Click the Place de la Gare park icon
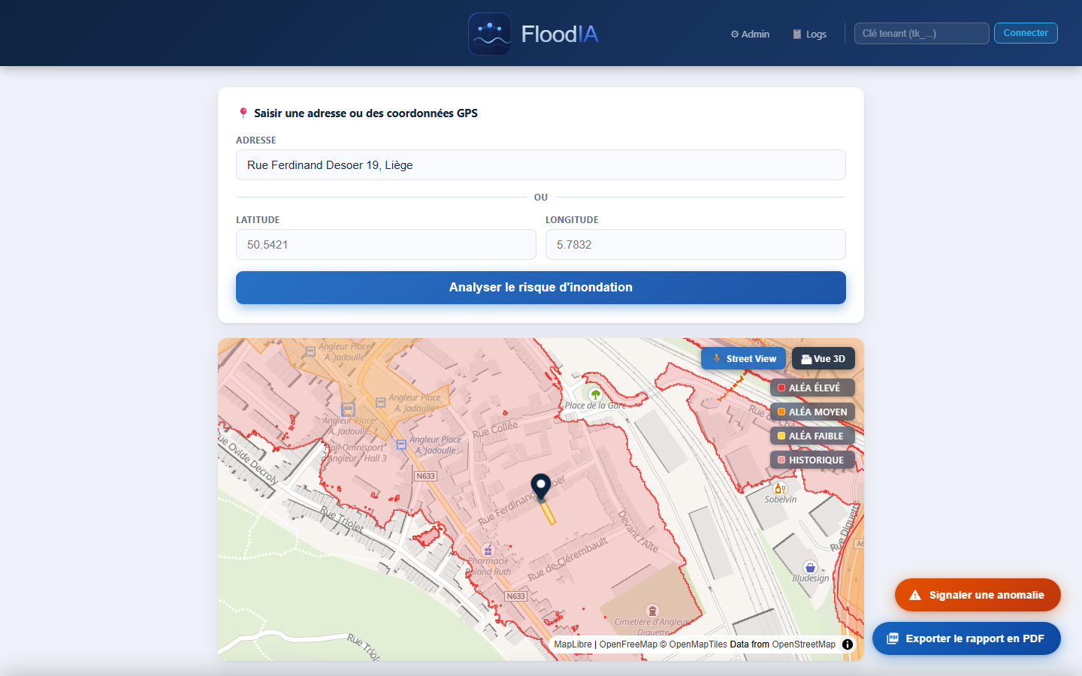Viewport: 1082px width, 676px height. click(x=595, y=394)
